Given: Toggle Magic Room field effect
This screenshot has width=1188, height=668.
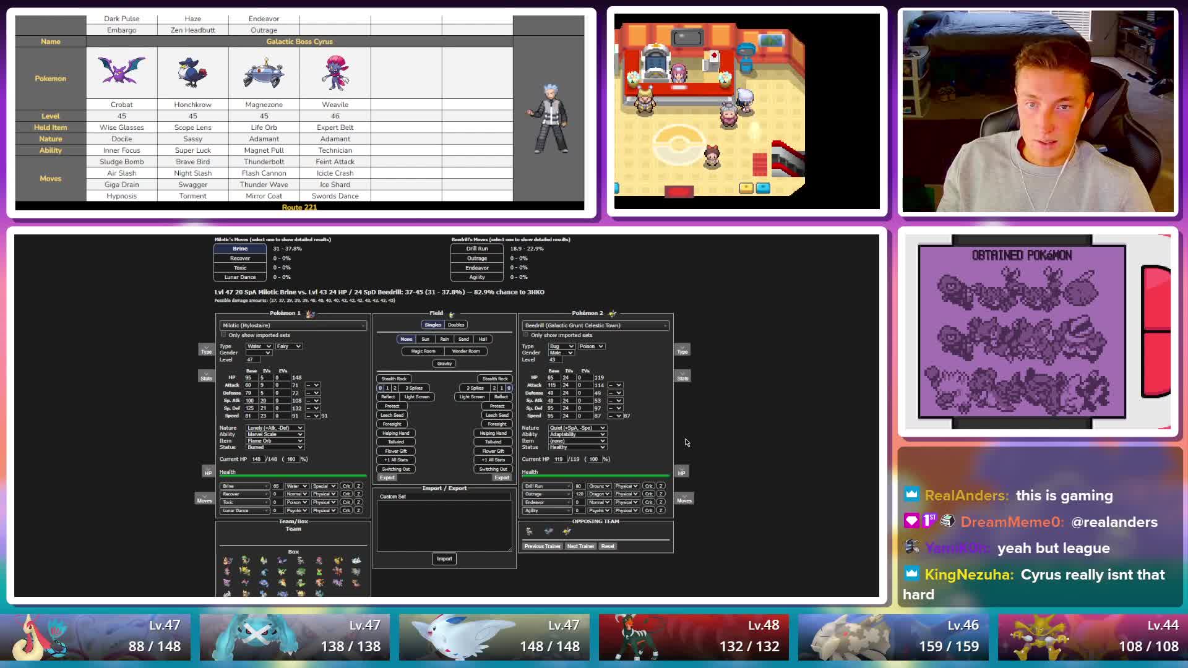Looking at the screenshot, I should pos(423,351).
